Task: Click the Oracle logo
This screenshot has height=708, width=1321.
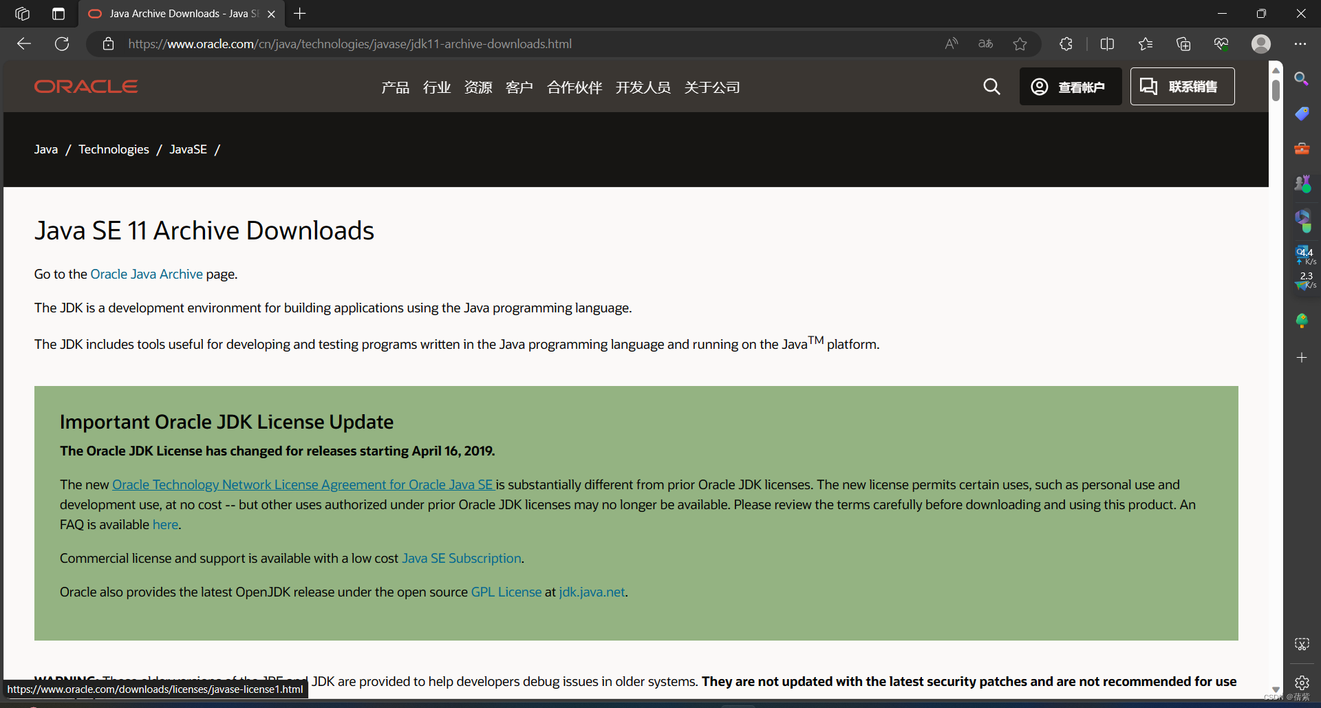Action: [x=86, y=87]
